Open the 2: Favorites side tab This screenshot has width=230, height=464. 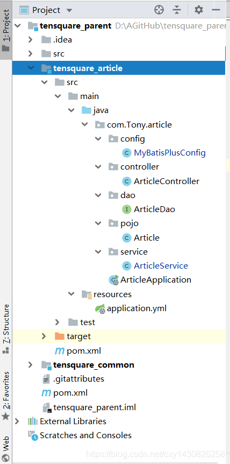(x=6, y=396)
